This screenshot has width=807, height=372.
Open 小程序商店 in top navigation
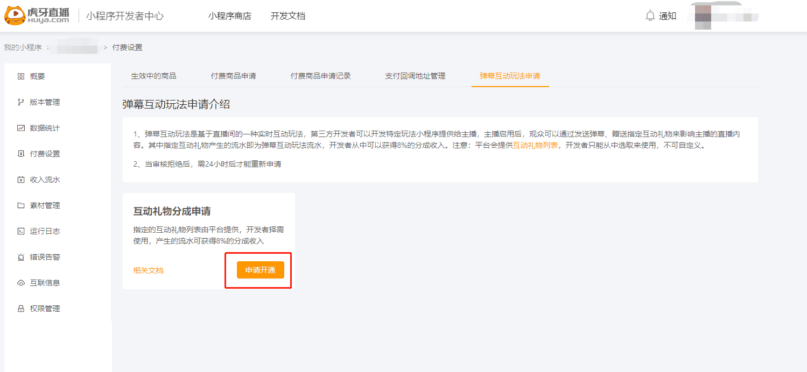(x=230, y=16)
